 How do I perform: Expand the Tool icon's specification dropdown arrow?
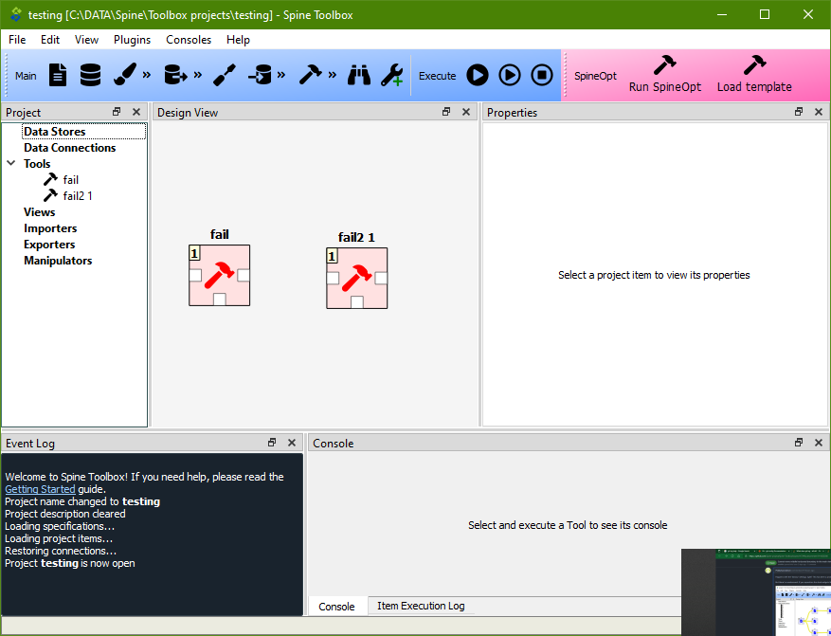coord(332,75)
